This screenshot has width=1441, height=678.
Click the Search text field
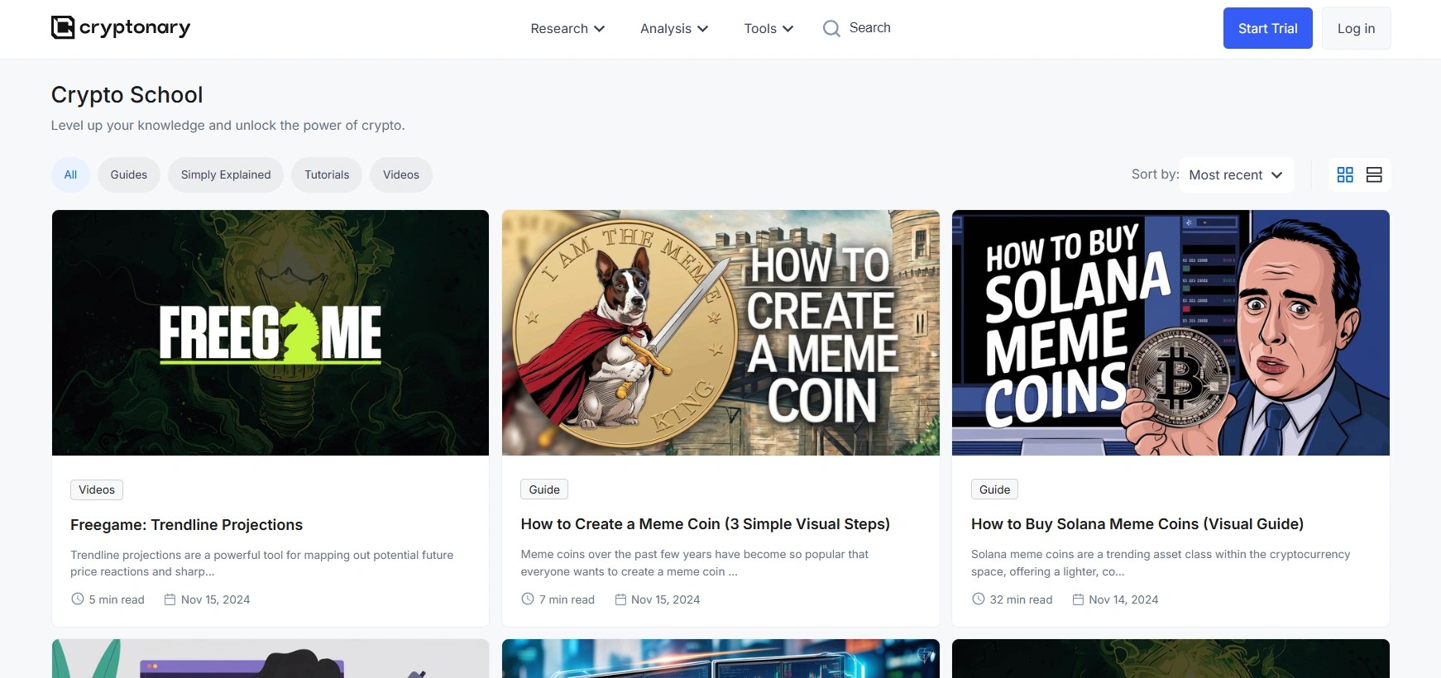click(x=870, y=28)
